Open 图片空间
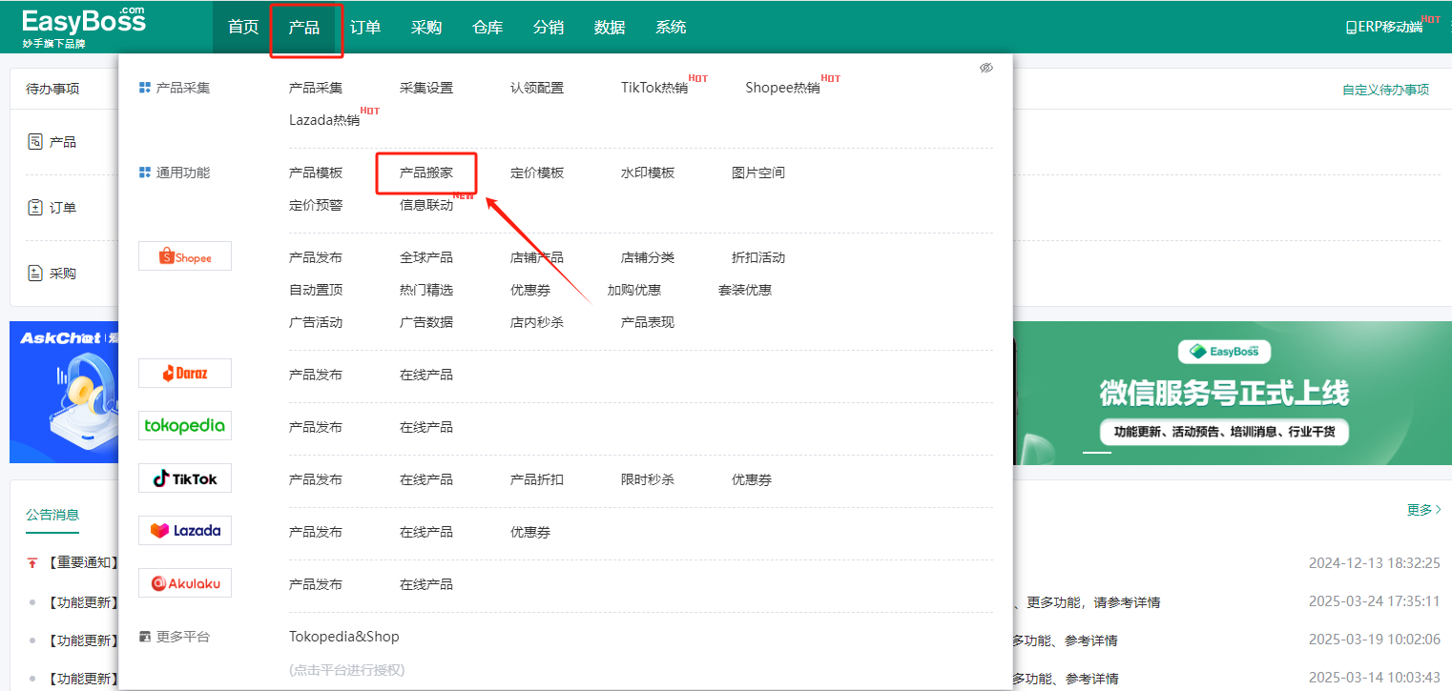The width and height of the screenshot is (1452, 691). [758, 173]
